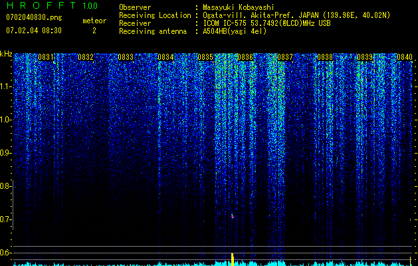
Task: Click the red meteor echo near 0.7 kHz
Action: tap(232, 216)
